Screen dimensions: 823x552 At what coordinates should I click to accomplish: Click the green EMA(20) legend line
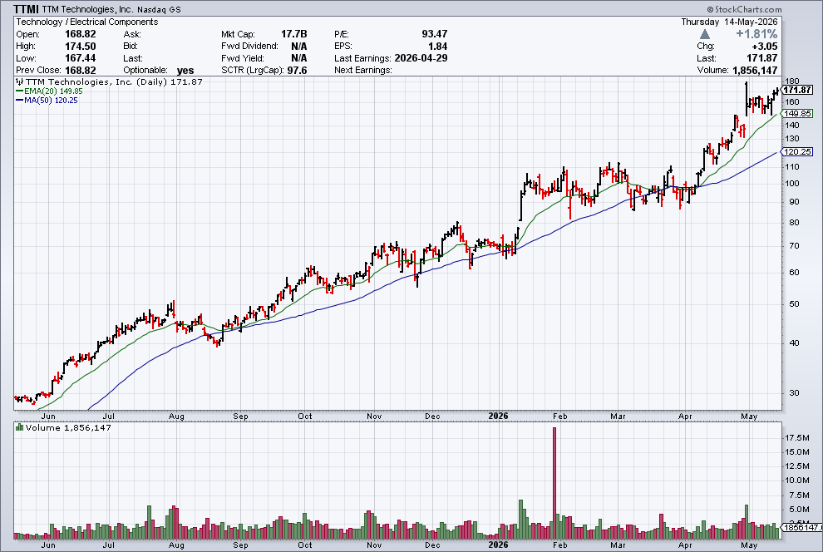pyautogui.click(x=19, y=91)
